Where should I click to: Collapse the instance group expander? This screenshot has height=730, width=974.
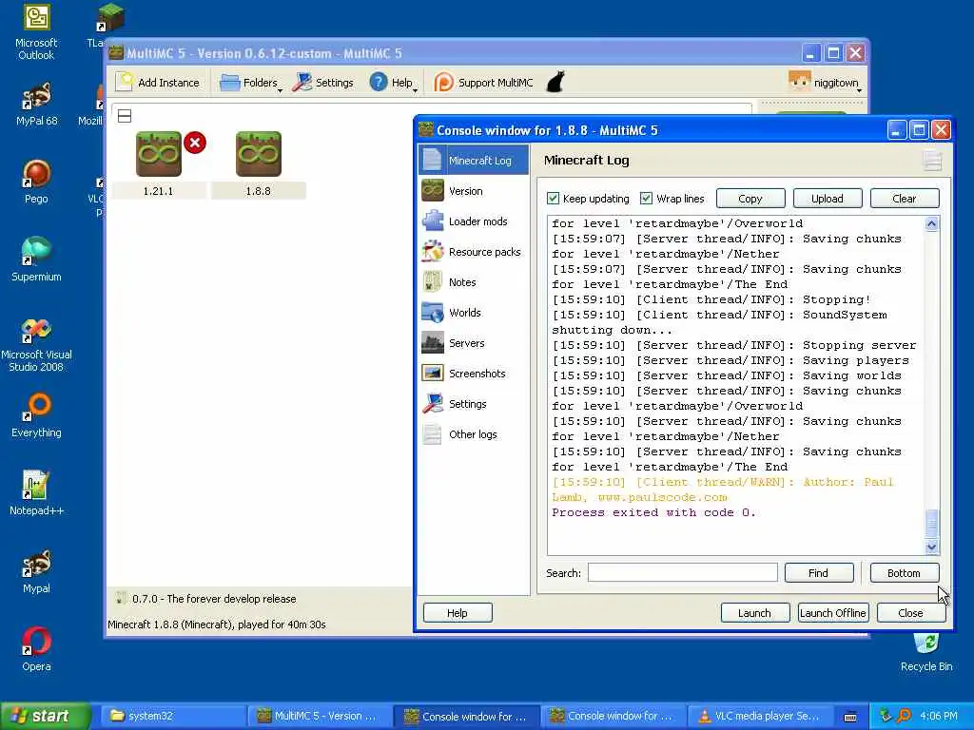125,116
